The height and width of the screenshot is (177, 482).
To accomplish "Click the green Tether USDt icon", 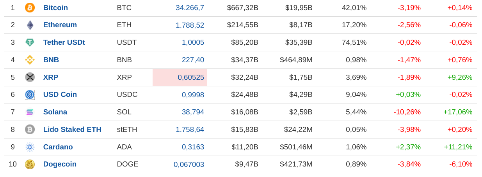I will point(30,42).
